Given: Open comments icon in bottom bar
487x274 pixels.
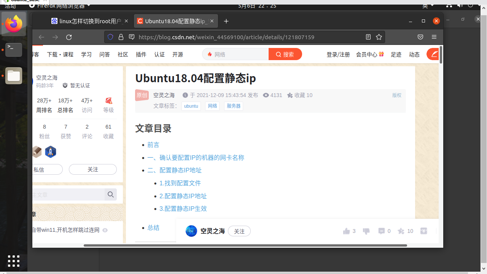Looking at the screenshot, I should click(381, 231).
